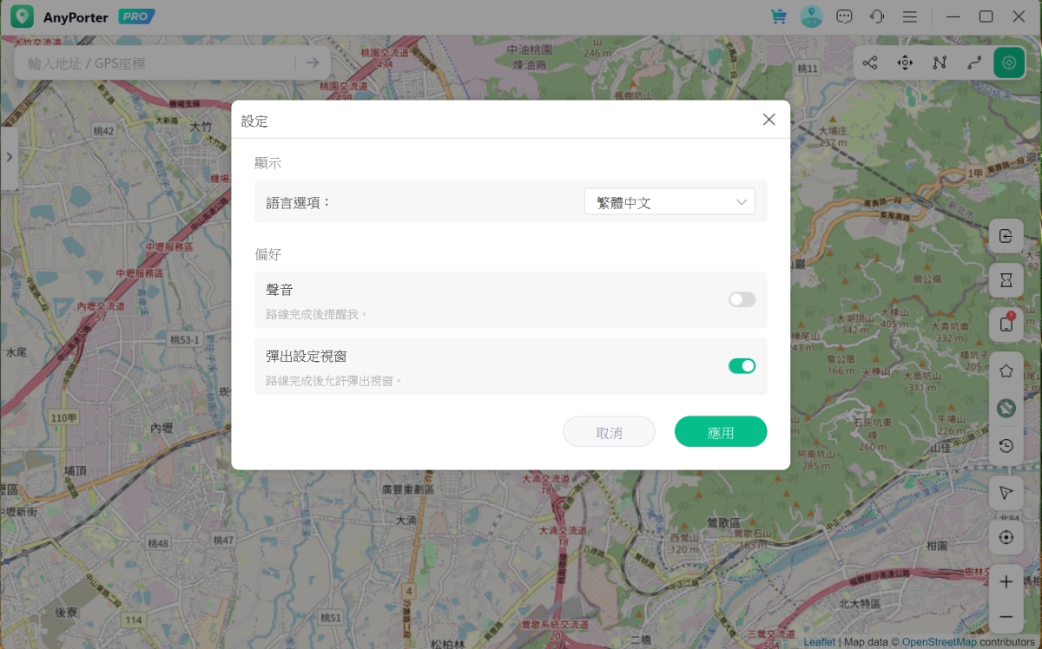Open the 繁體中文 language dropdown

pos(669,202)
